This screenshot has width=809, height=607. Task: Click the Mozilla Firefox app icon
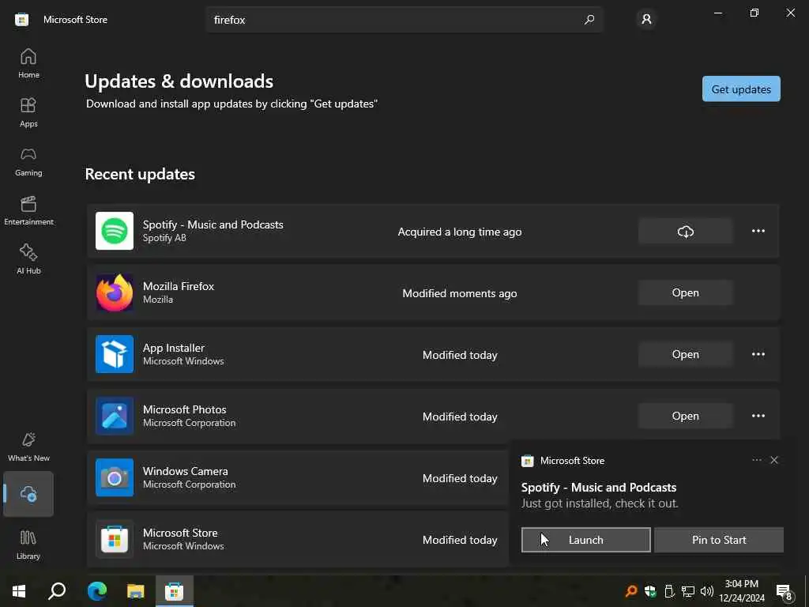[x=115, y=292]
